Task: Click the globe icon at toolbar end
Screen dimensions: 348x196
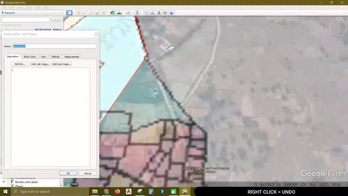Action: tap(172, 13)
